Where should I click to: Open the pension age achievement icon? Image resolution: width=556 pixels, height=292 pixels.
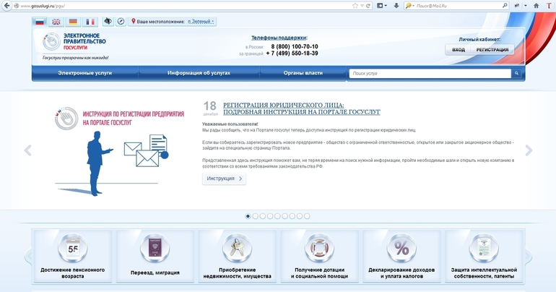73,248
